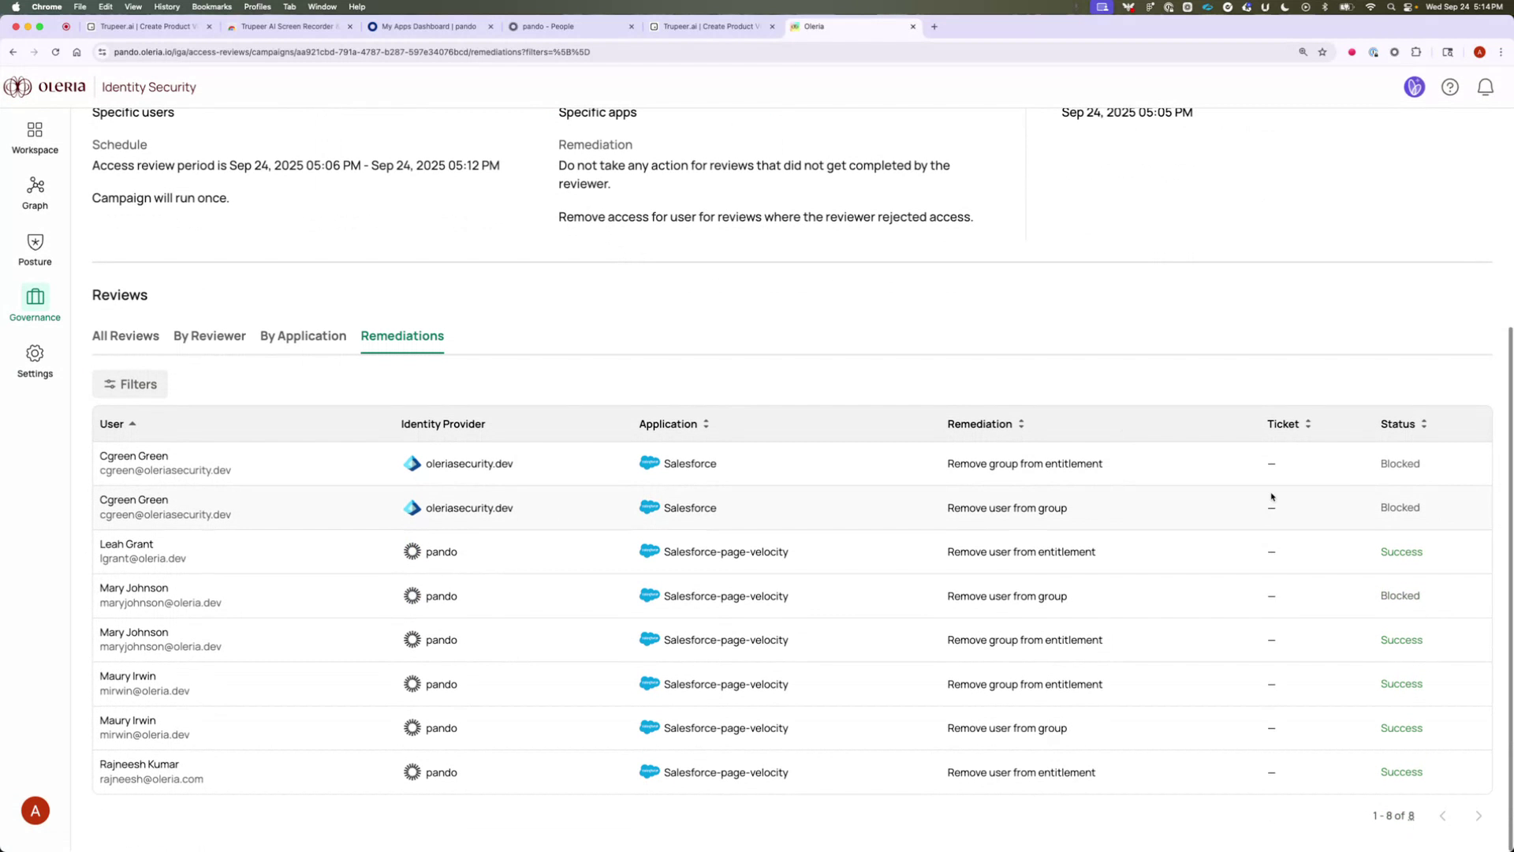
Task: Open Settings from the left sidebar
Action: (35, 360)
